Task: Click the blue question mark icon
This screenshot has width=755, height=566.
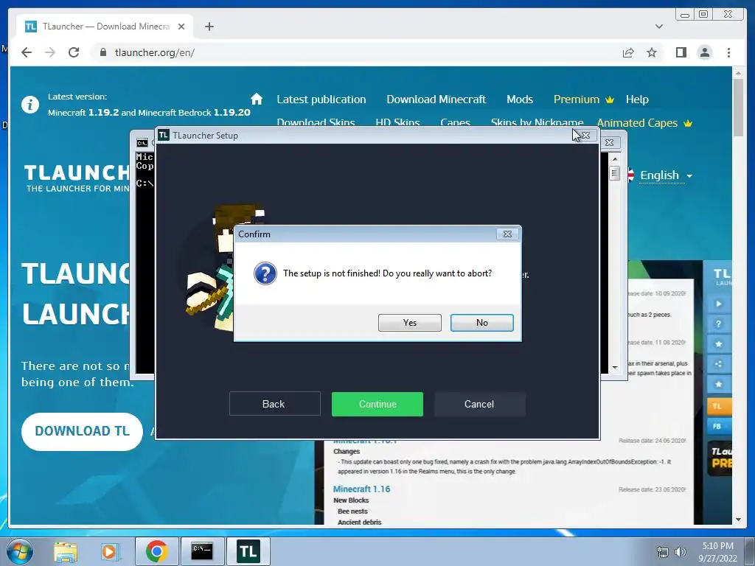Action: 265,273
